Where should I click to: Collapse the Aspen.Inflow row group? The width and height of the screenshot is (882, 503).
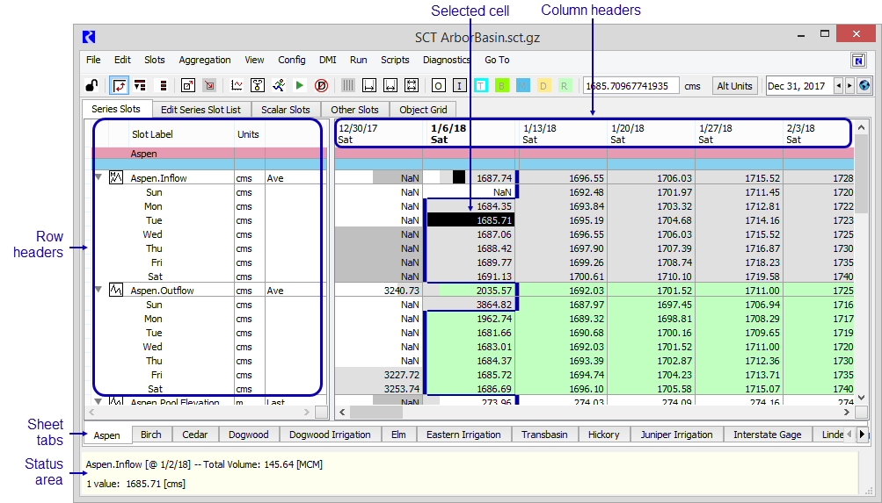[98, 178]
